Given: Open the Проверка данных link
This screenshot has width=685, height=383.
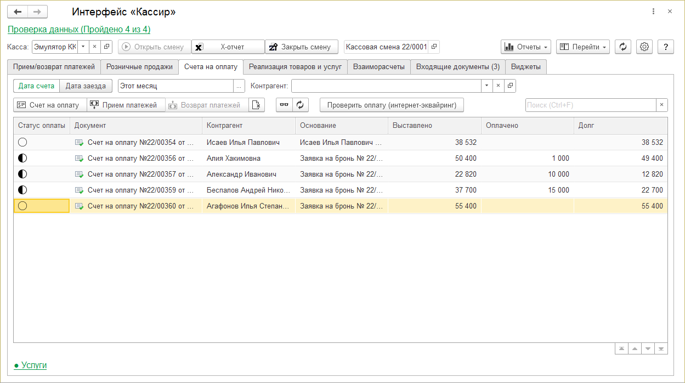Looking at the screenshot, I should 79,29.
